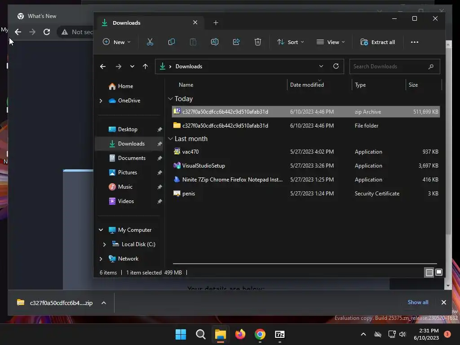Open the View dropdown menu
Image resolution: width=460 pixels, height=345 pixels.
tap(331, 42)
